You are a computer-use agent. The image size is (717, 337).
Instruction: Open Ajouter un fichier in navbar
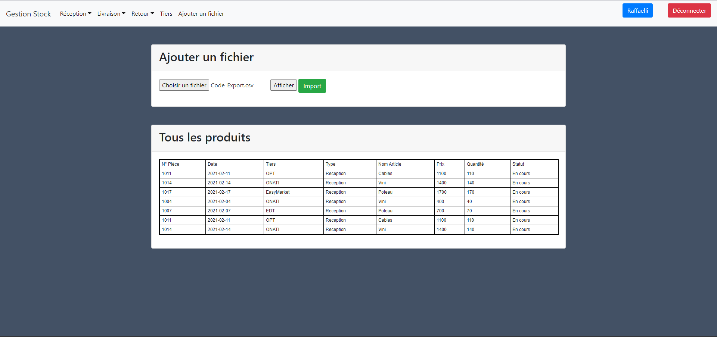201,14
